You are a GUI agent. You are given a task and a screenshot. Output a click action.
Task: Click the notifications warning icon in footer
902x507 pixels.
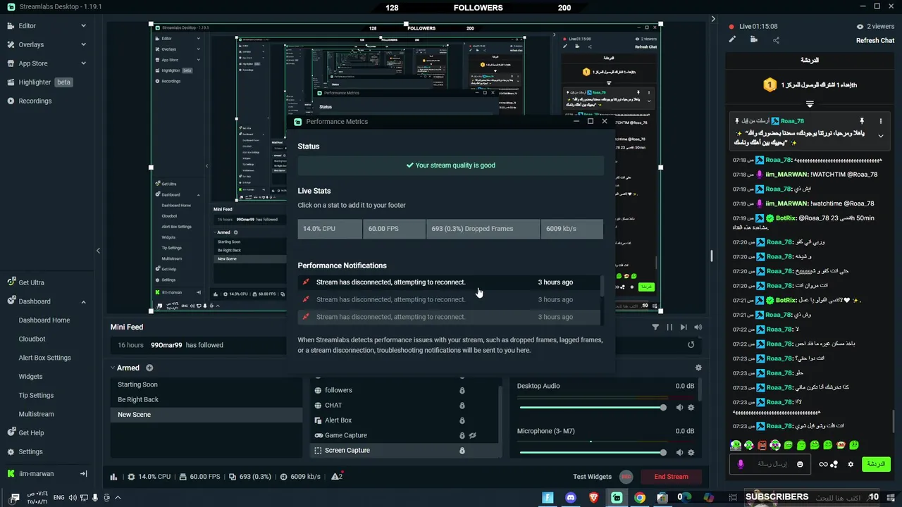tap(337, 477)
